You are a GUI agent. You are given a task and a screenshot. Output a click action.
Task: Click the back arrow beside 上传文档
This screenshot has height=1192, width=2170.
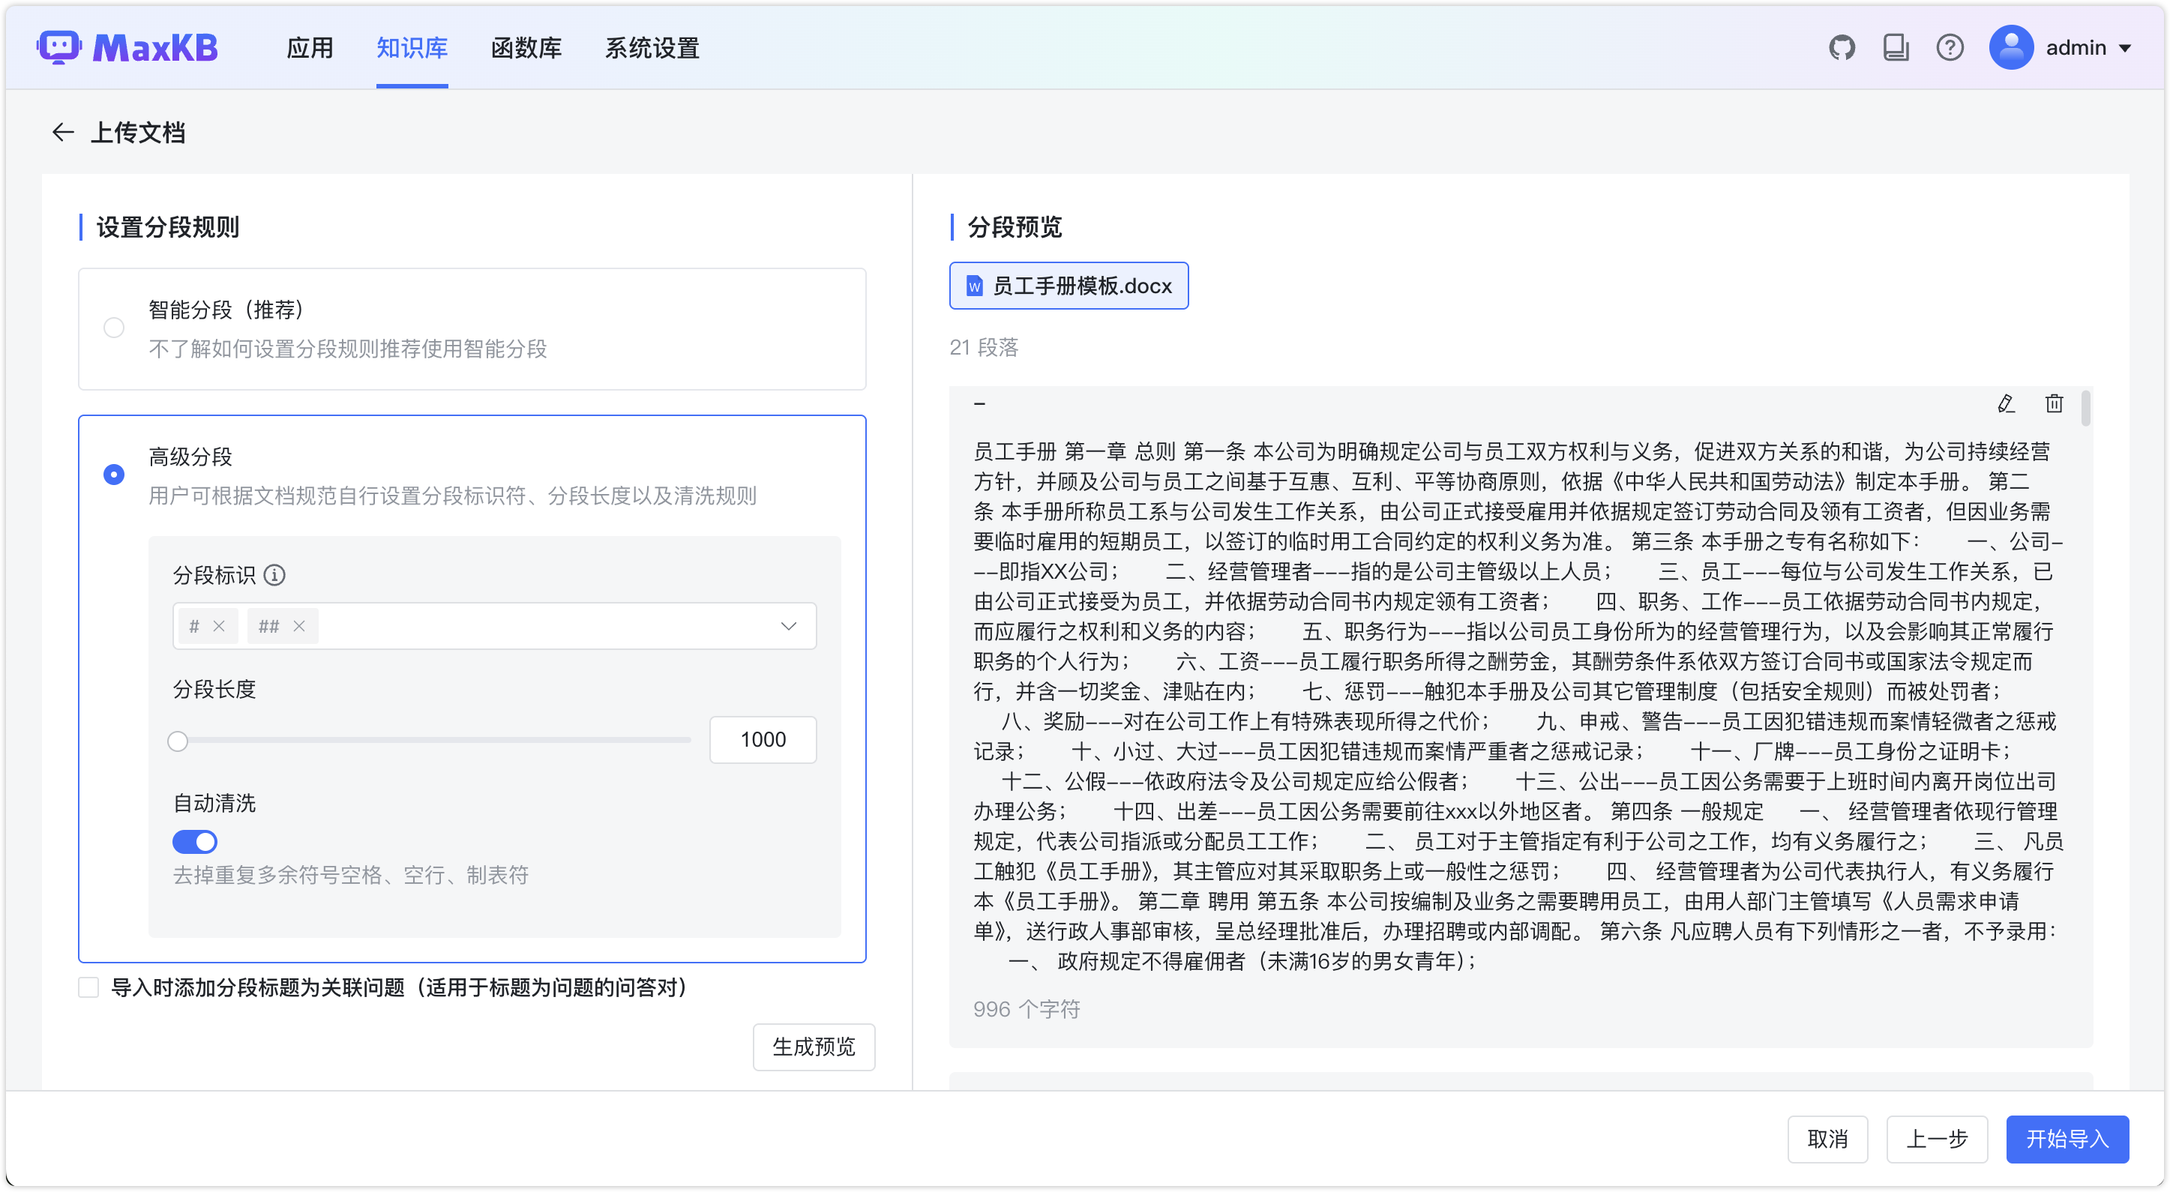point(63,132)
